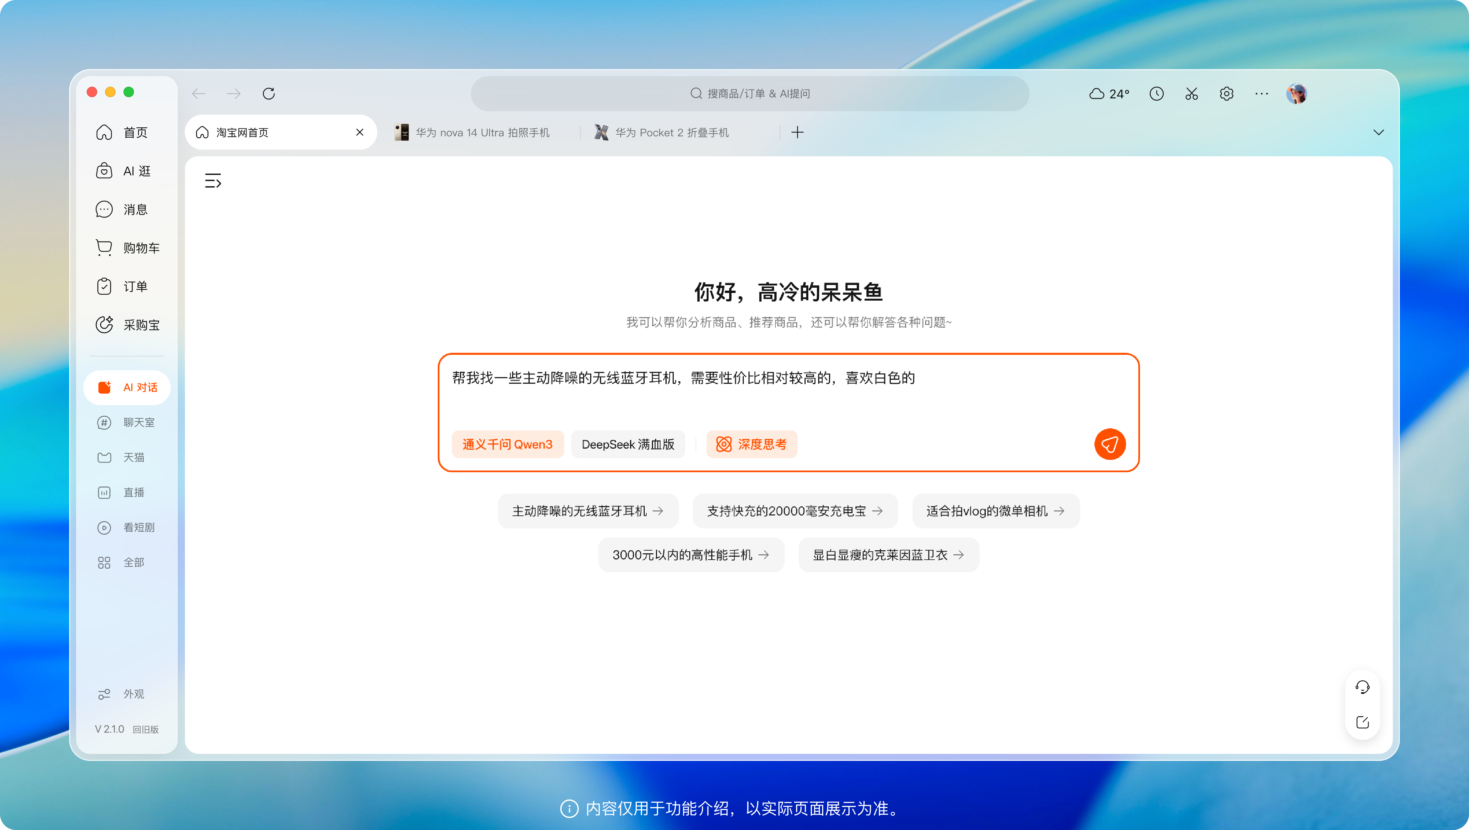The height and width of the screenshot is (830, 1469).
Task: Switch to the 直播 live streaming section
Action: [127, 492]
